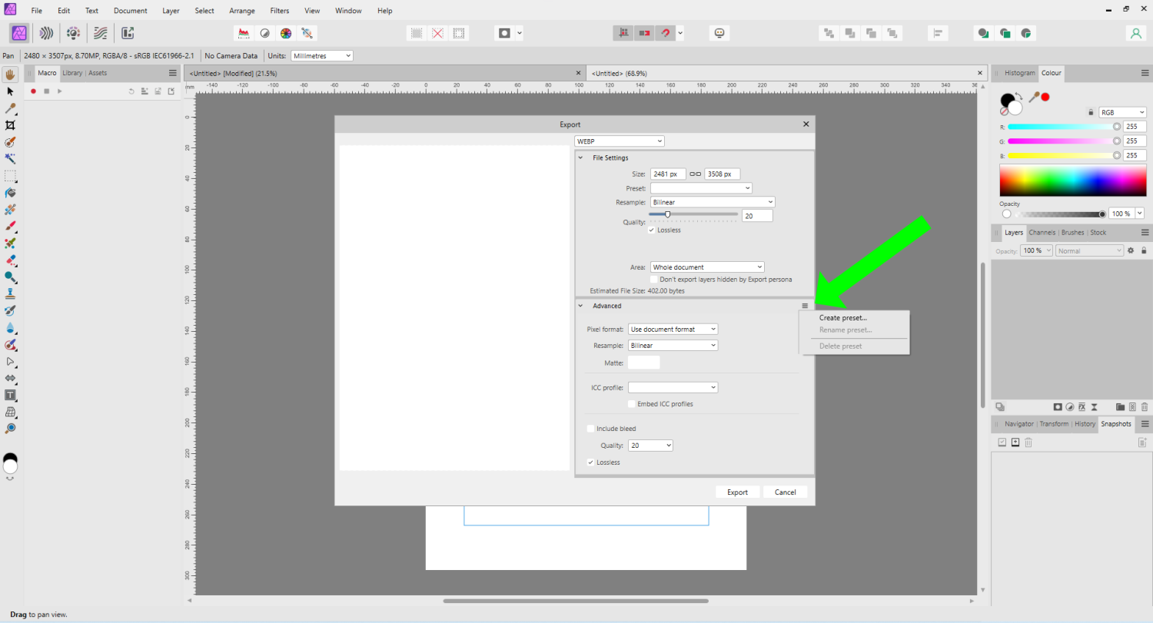Click the Quality slider handle
Image resolution: width=1153 pixels, height=623 pixels.
click(x=667, y=214)
